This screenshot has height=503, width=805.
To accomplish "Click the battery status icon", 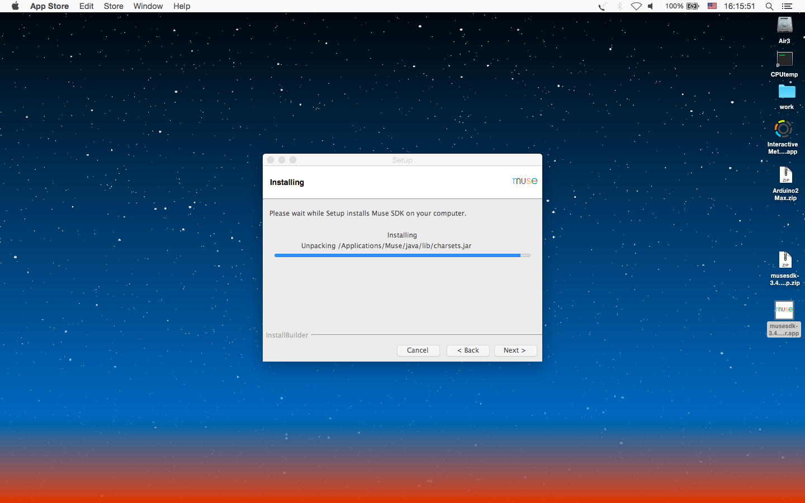I will pos(693,6).
